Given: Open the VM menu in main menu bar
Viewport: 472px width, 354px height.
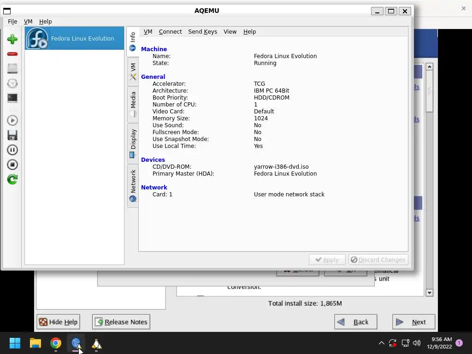Looking at the screenshot, I should click(28, 21).
